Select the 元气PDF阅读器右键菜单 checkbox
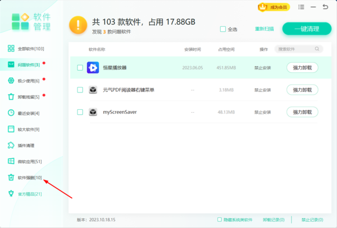 tap(80, 90)
